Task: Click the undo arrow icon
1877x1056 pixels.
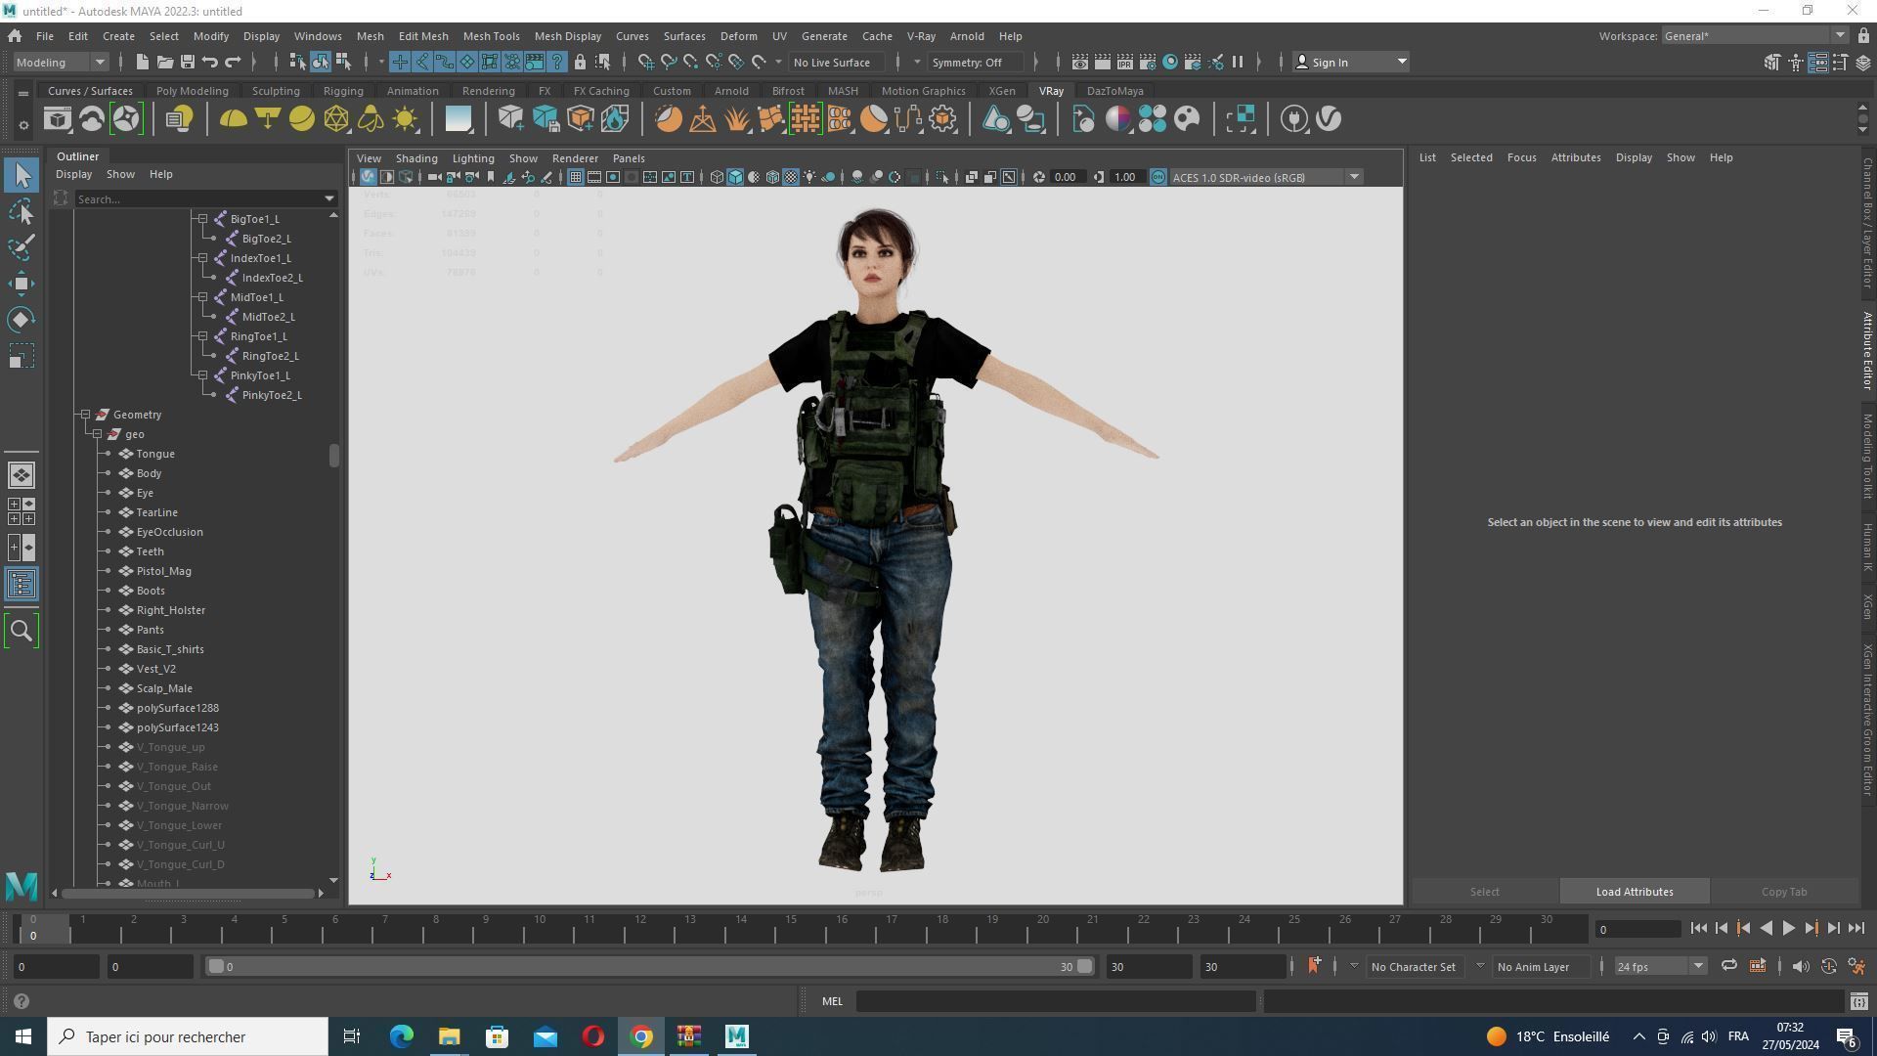Action: (x=209, y=62)
